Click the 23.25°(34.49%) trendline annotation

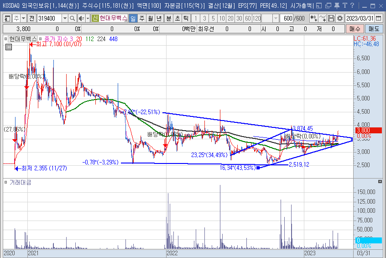pos(209,155)
